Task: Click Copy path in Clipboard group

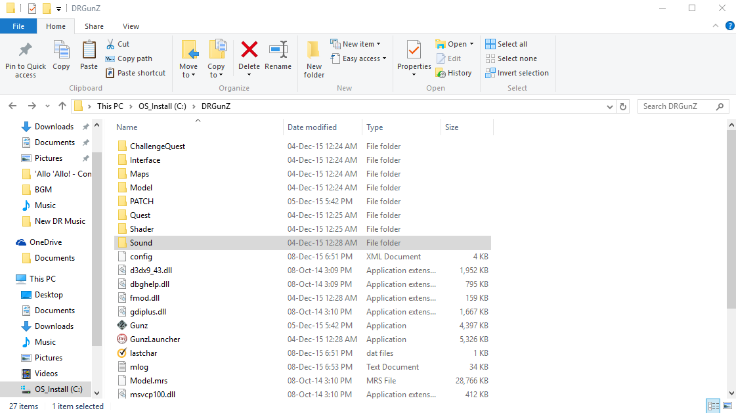Action: [x=129, y=58]
